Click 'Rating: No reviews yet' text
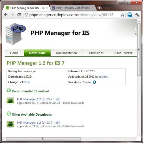 point(22,71)
